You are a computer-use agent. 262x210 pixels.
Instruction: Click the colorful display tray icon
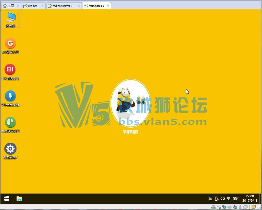coord(210,198)
